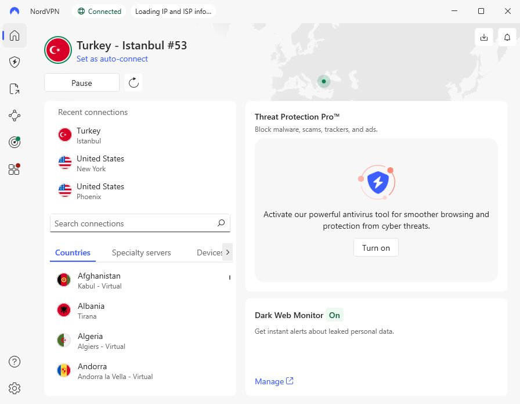The image size is (520, 404).
Task: Switch to the Devices tab
Action: [210, 252]
